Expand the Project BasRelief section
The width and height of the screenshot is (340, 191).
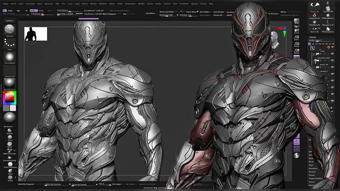point(316,179)
